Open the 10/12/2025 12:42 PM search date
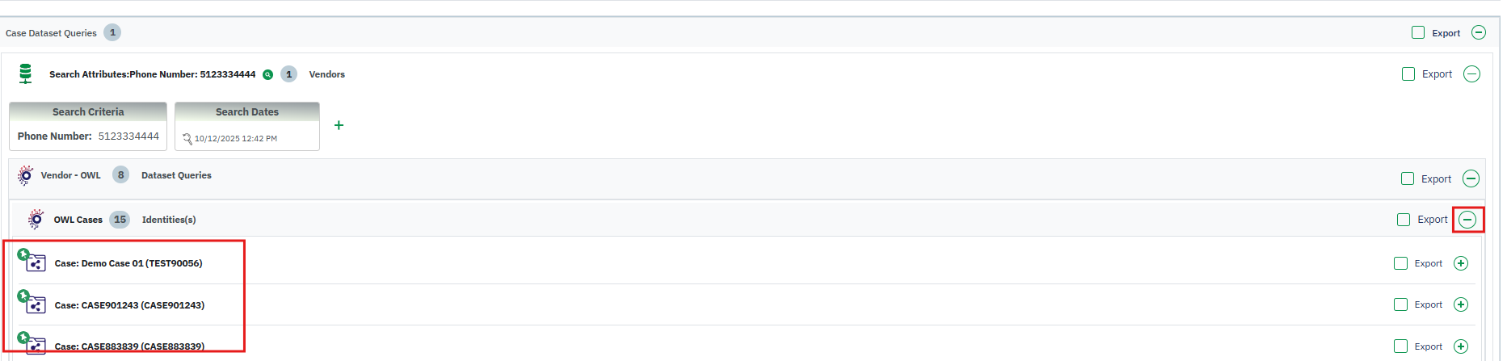The height and width of the screenshot is (361, 1507). (236, 139)
